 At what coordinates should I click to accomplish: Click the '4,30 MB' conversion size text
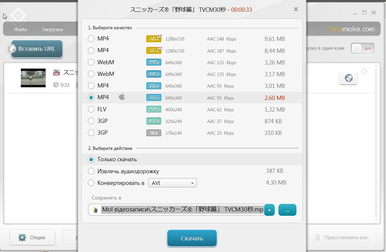tap(276, 183)
